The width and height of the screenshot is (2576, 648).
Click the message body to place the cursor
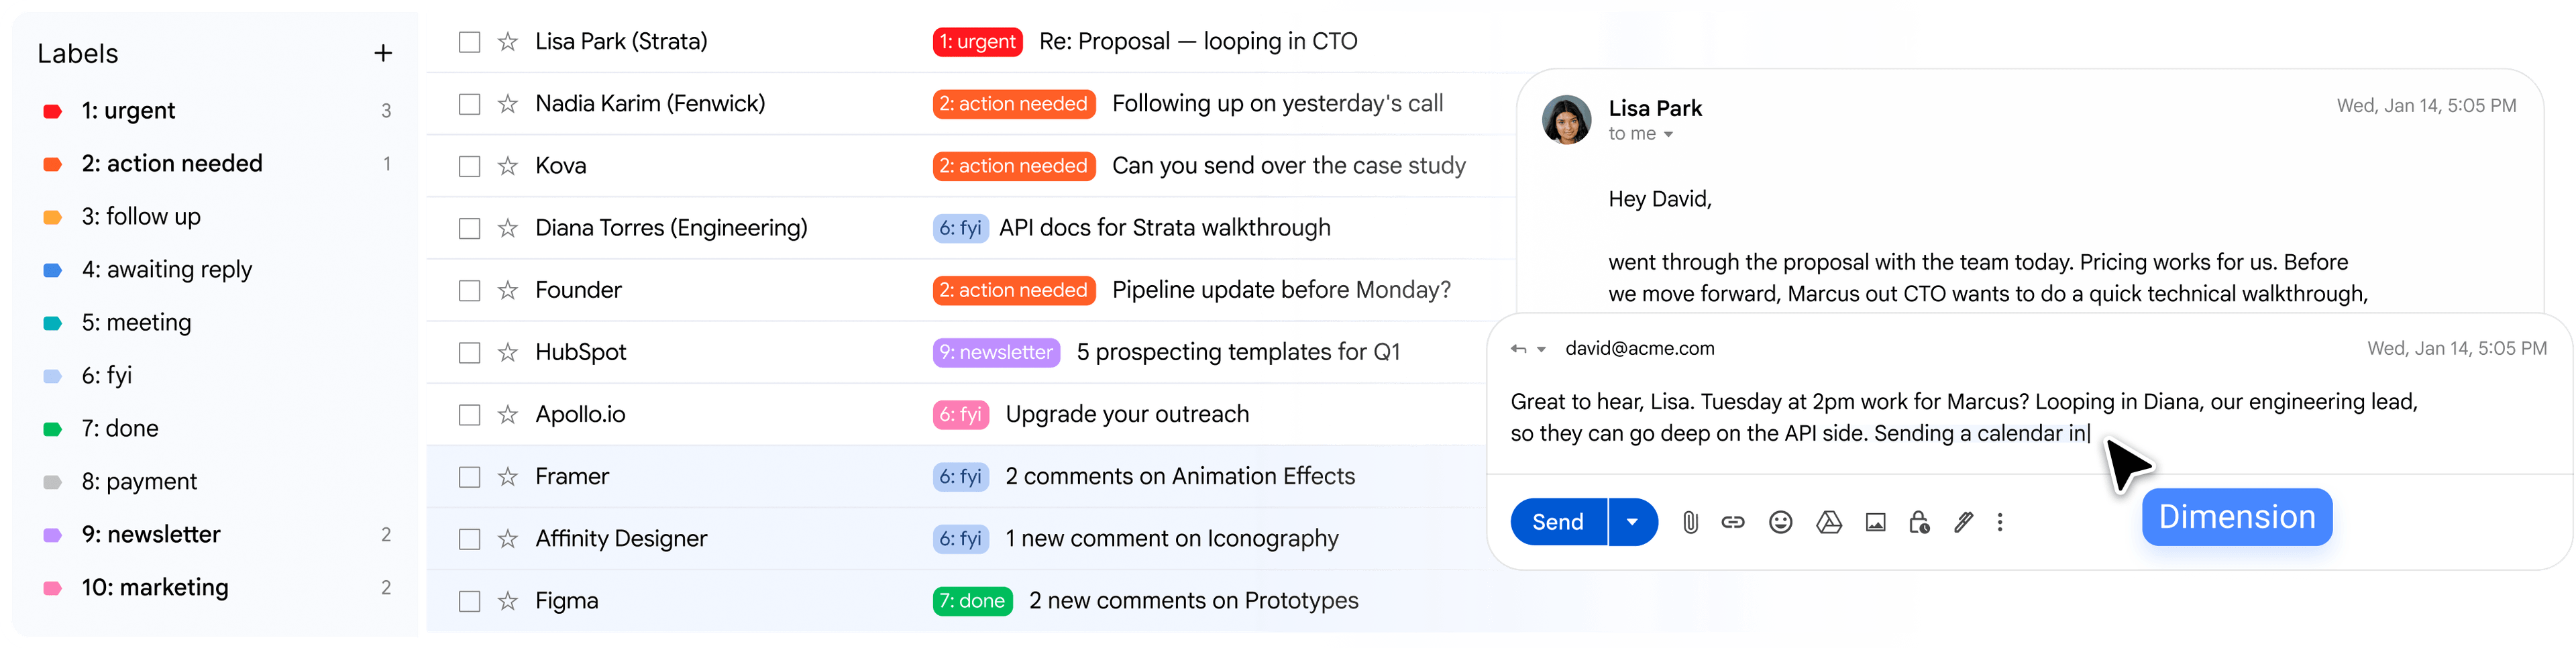tap(1900, 417)
